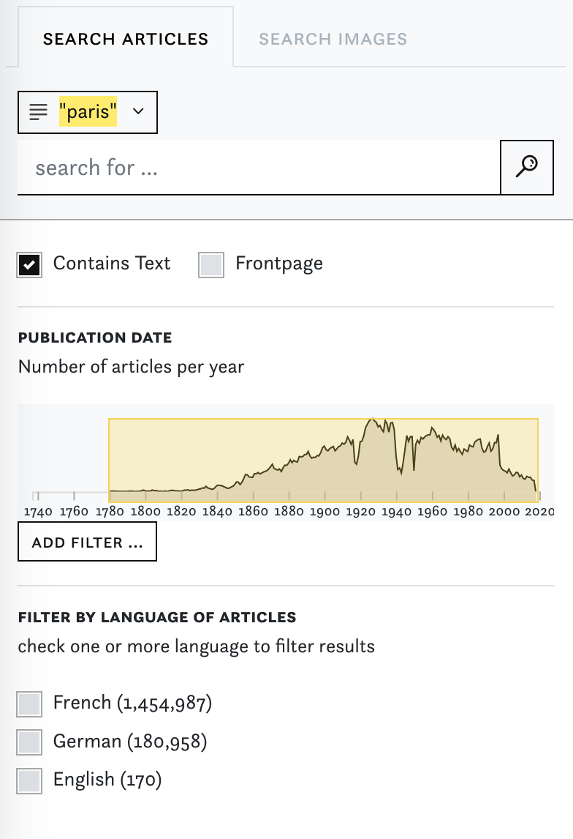Image resolution: width=573 pixels, height=839 pixels.
Task: Select the Search Articles tab
Action: (x=126, y=39)
